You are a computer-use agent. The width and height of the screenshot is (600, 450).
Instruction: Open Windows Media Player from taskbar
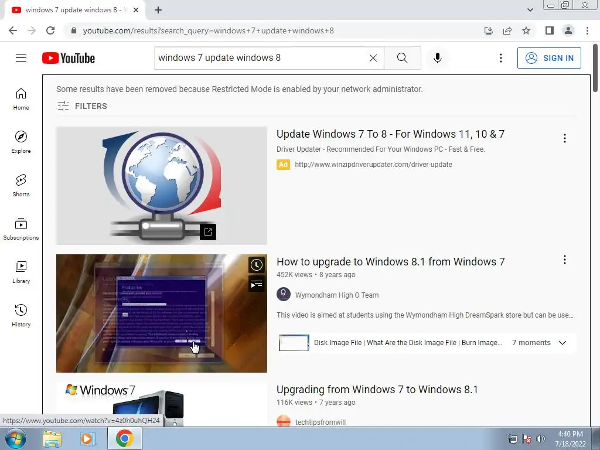[x=87, y=439]
